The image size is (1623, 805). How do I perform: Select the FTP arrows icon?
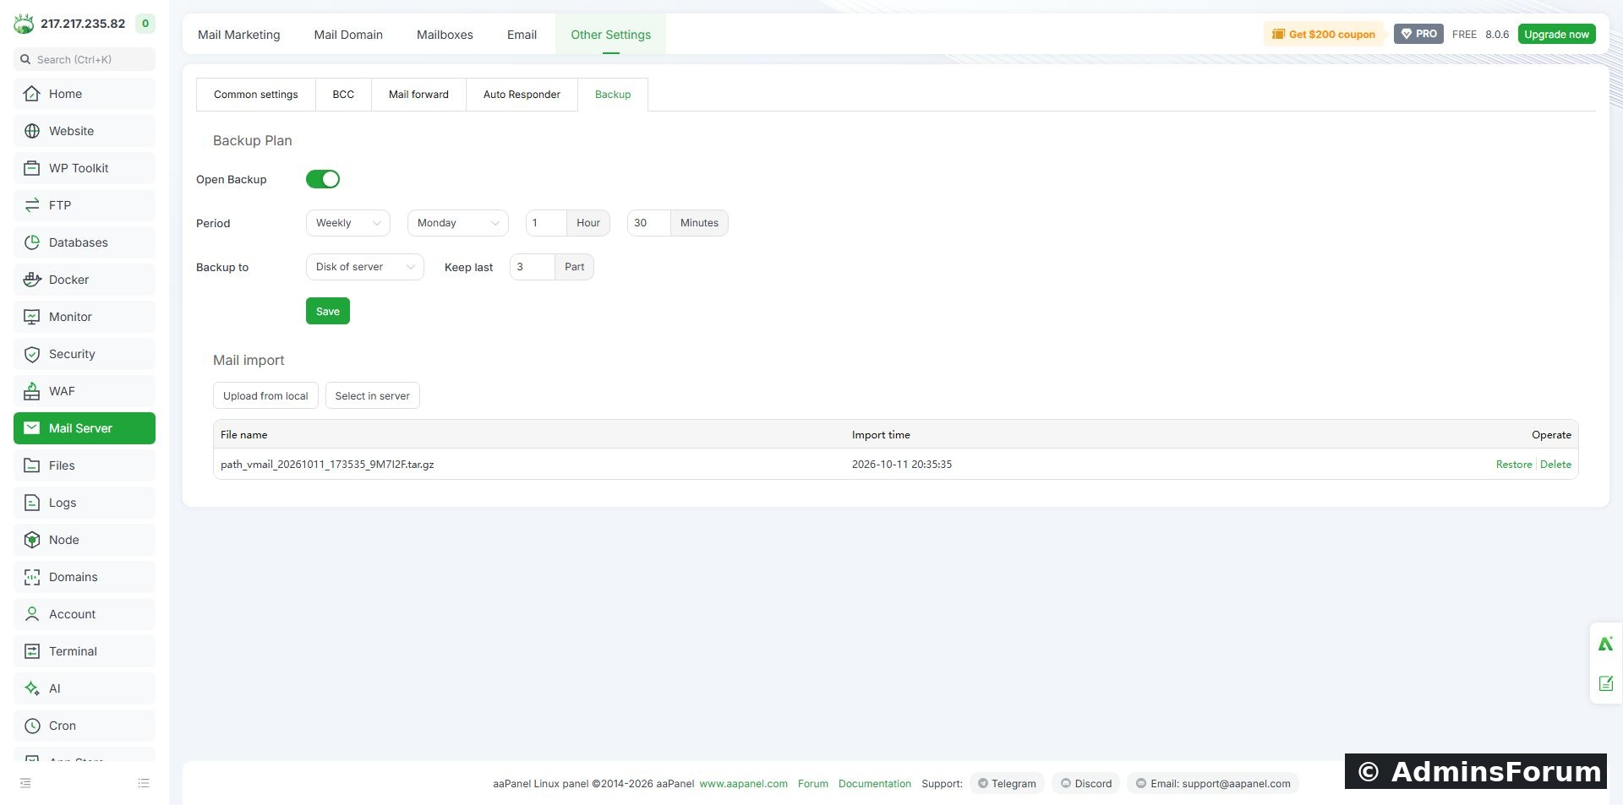click(32, 205)
